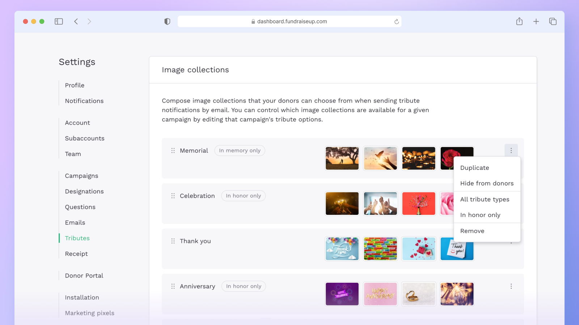This screenshot has height=325, width=579.
Task: Select In honor only menu option
Action: click(480, 215)
